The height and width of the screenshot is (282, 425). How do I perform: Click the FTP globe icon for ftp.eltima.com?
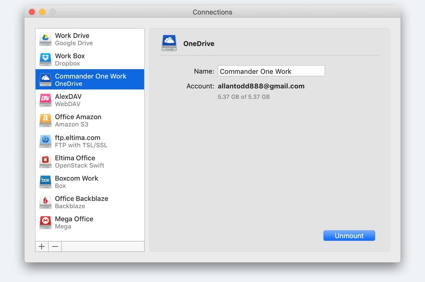pyautogui.click(x=45, y=141)
